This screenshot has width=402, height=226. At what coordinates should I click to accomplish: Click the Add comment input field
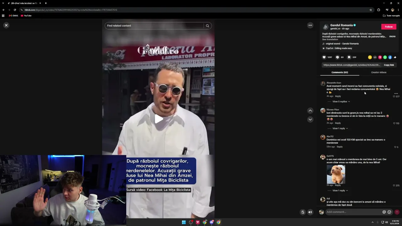click(x=354, y=212)
